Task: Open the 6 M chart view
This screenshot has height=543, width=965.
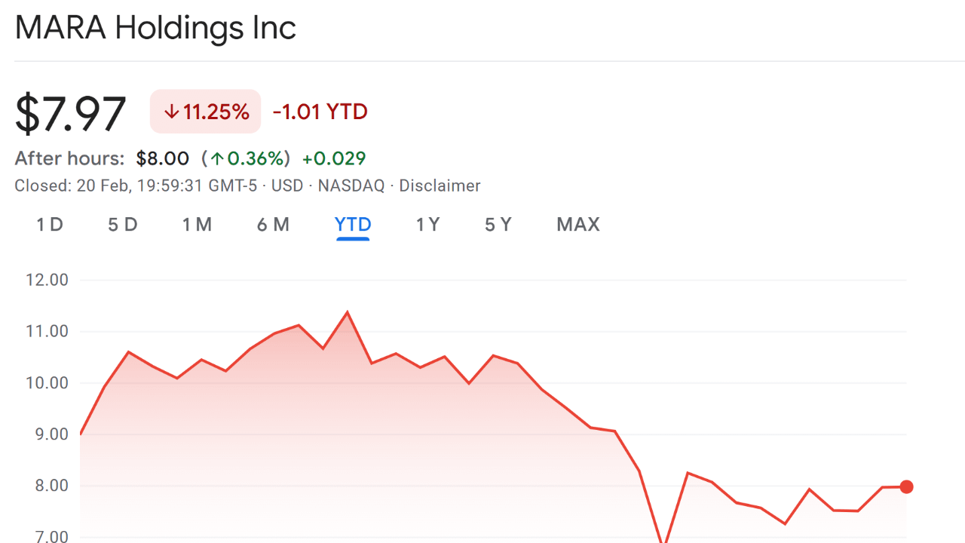Action: point(273,225)
